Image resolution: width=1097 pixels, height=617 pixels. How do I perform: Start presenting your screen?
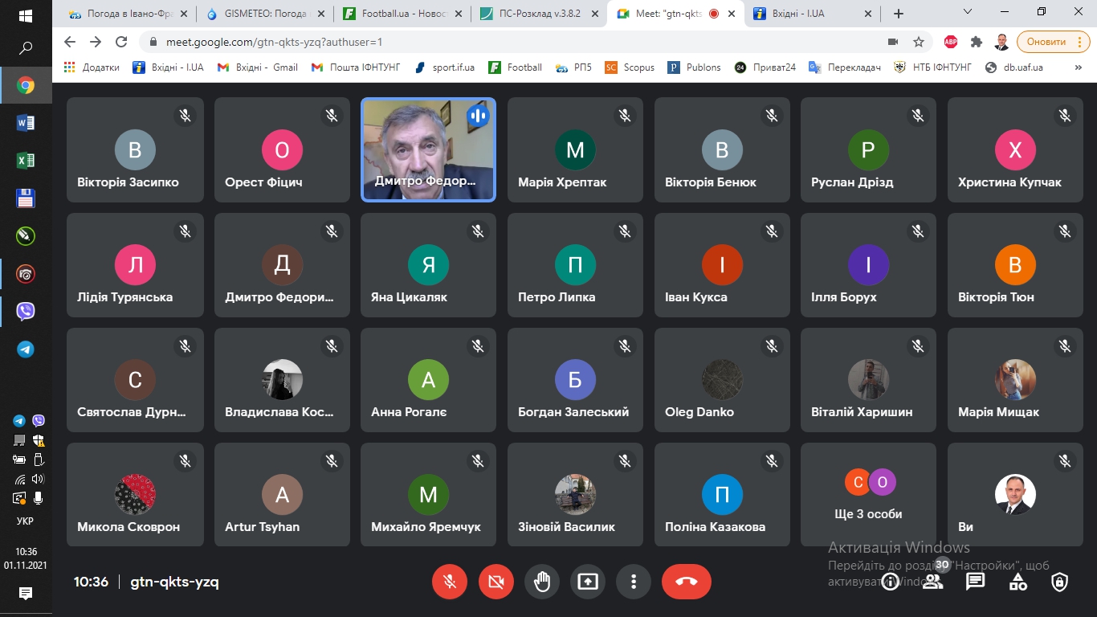coord(588,582)
